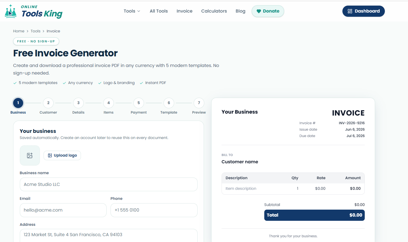Focus the Email input field
The width and height of the screenshot is (408, 242).
point(63,210)
